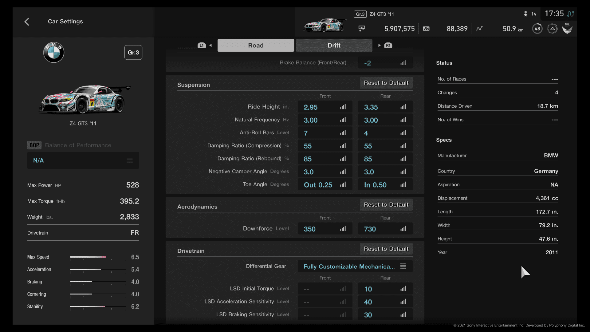Viewport: 590px width, 332px height.
Task: Click the Weight 2,833 lbs value
Action: click(x=129, y=217)
